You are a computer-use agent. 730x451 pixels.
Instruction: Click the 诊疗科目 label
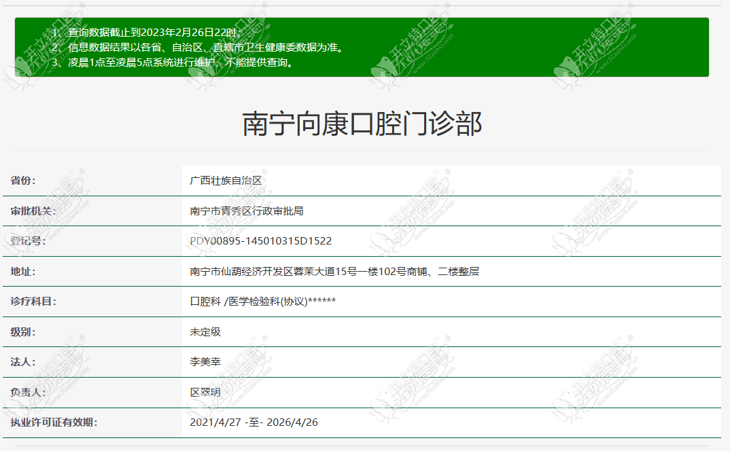coord(33,302)
